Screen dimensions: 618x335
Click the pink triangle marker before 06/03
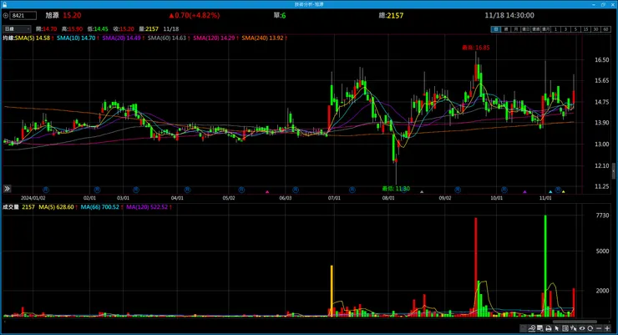[267, 192]
